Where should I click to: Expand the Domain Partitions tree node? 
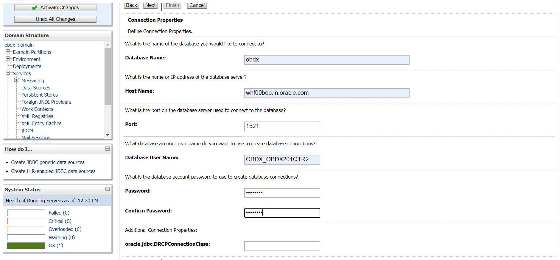point(8,51)
